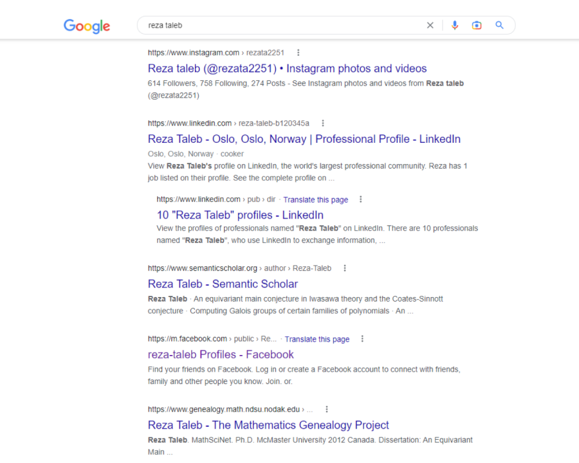Open reza-taleb Profiles Facebook result
The image size is (579, 463).
221,354
